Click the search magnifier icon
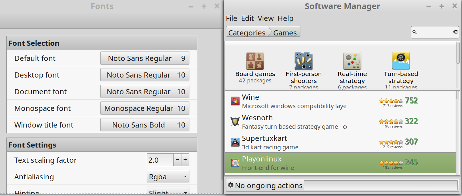Viewport: 462px width, 196px height. pyautogui.click(x=415, y=32)
